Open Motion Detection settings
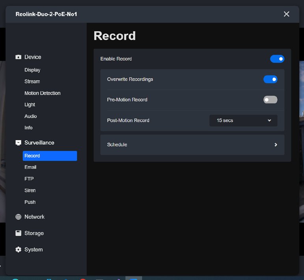Screen dimensions: 304x280 [43, 93]
